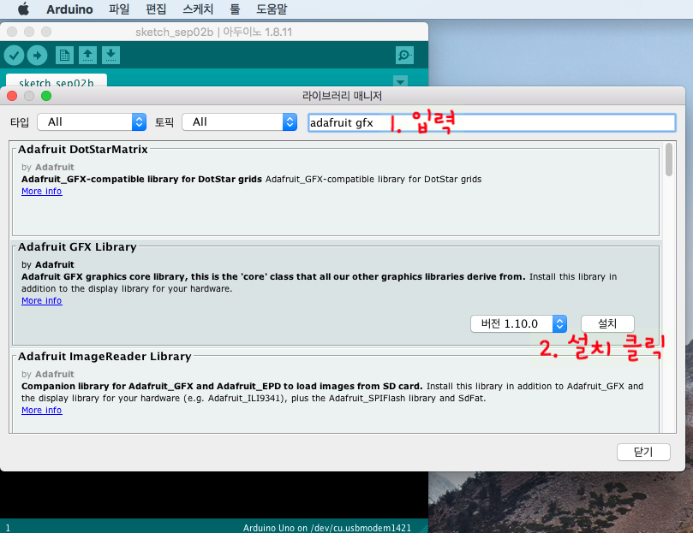Create a new sketch with the New icon
The height and width of the screenshot is (533, 693).
click(x=64, y=56)
